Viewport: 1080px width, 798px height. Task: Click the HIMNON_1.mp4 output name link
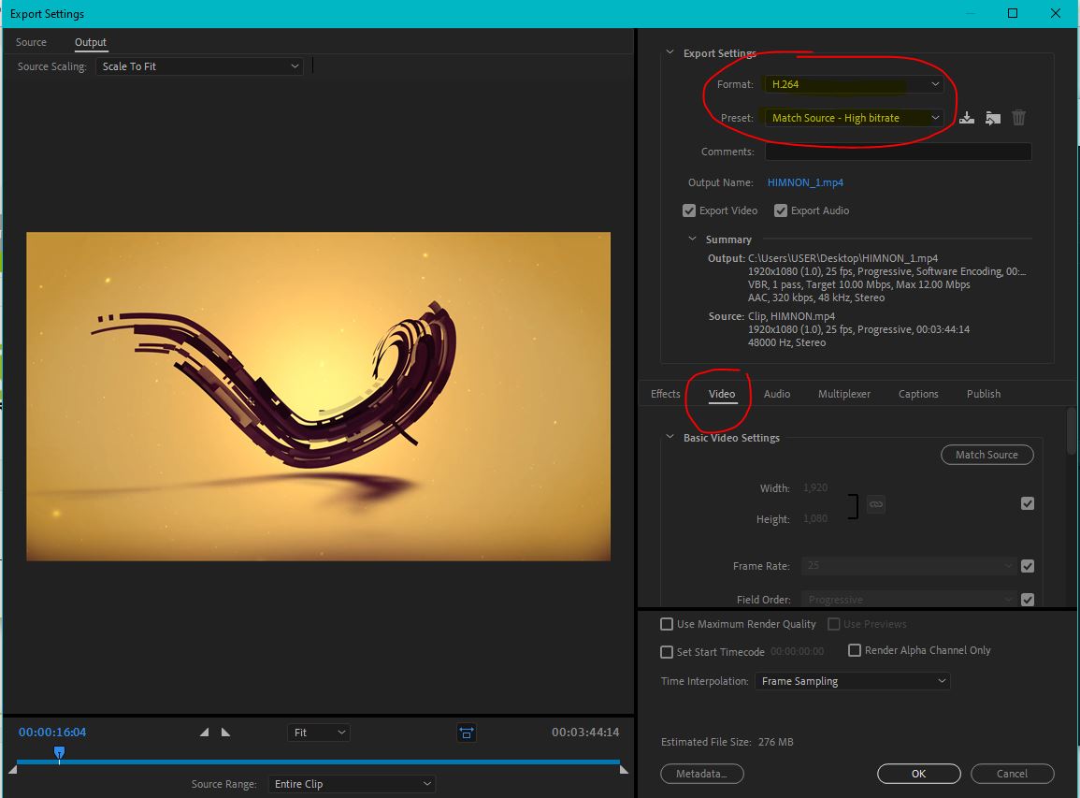[x=805, y=182]
